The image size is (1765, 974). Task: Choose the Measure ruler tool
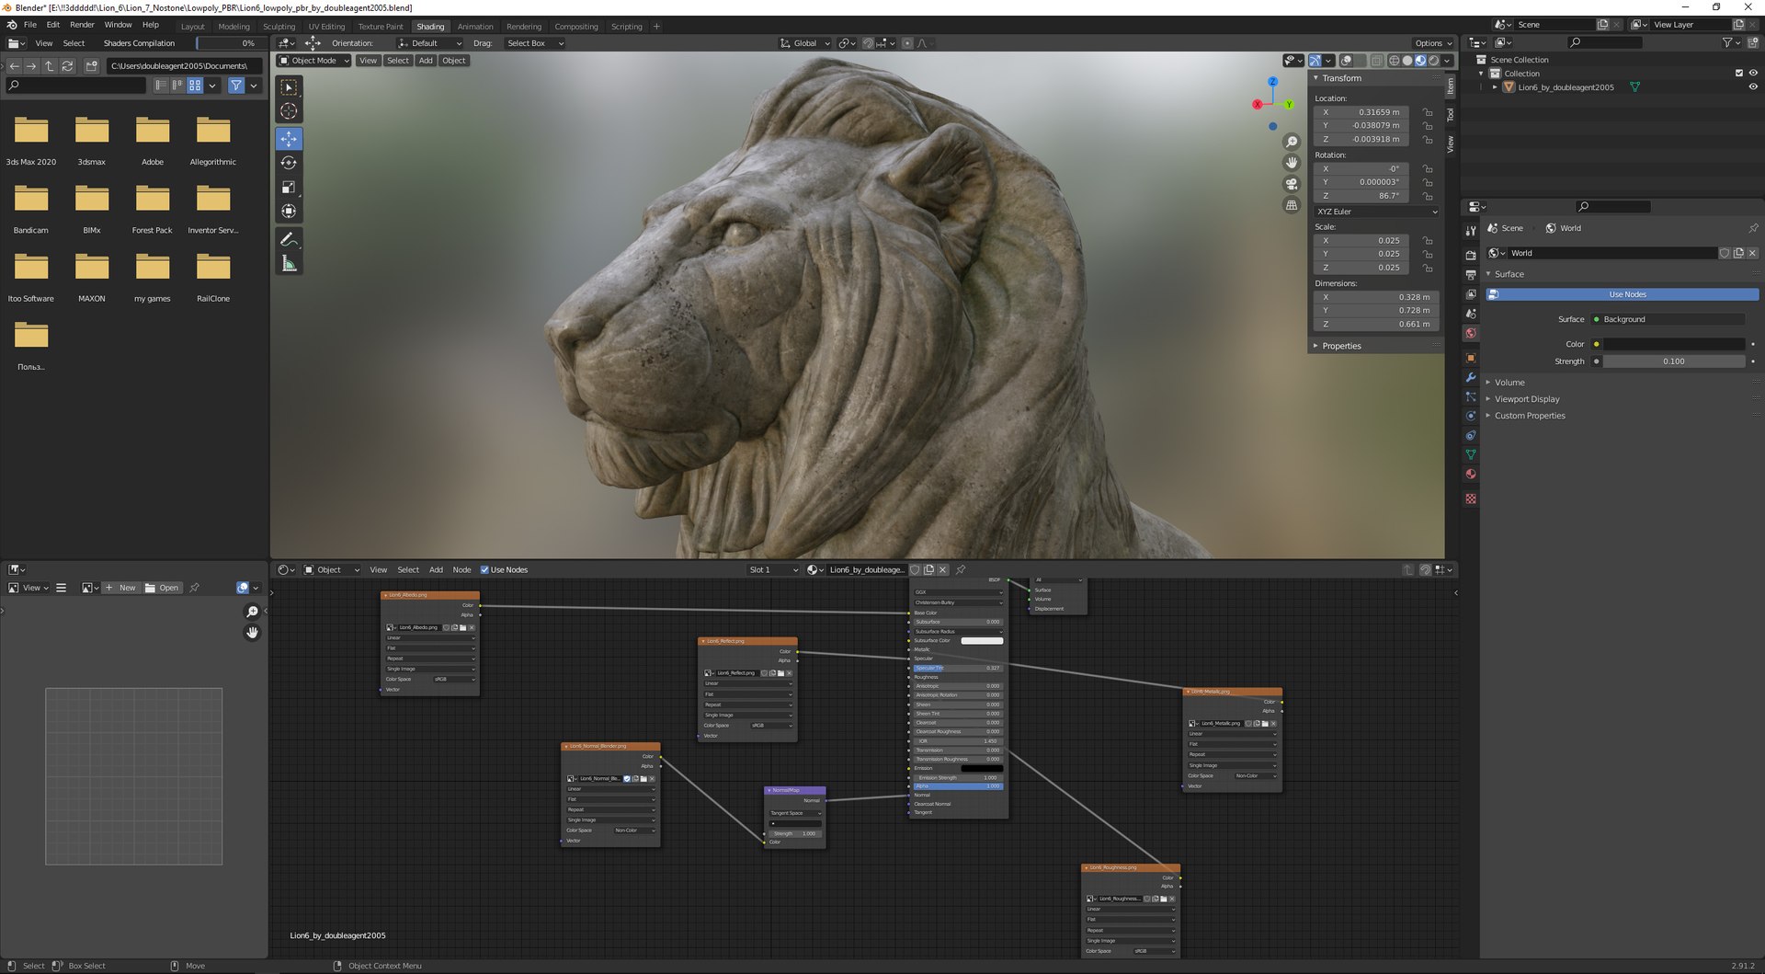point(289,264)
